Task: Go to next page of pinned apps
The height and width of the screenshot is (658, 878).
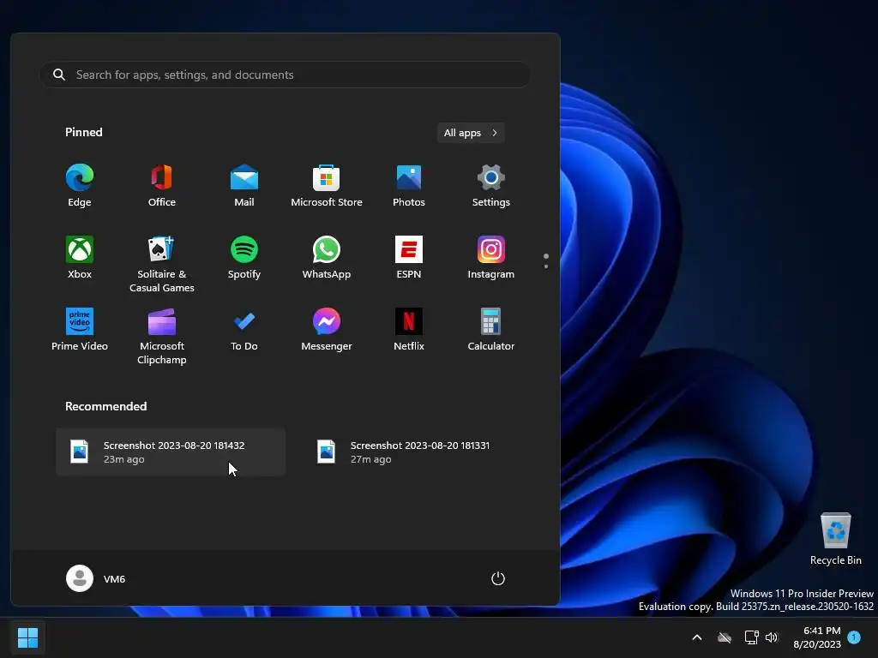Action: (x=546, y=266)
